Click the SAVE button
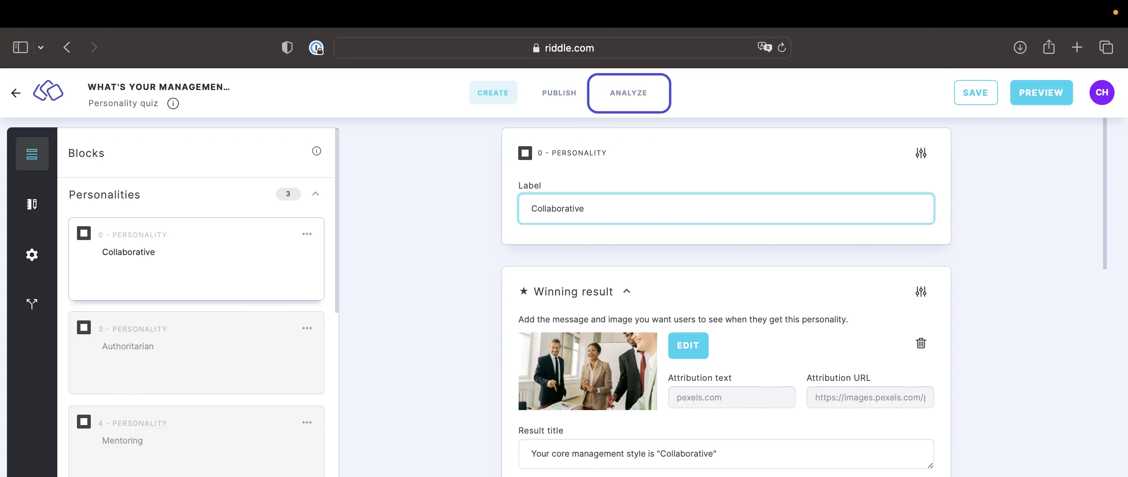This screenshot has width=1128, height=477. pos(975,92)
